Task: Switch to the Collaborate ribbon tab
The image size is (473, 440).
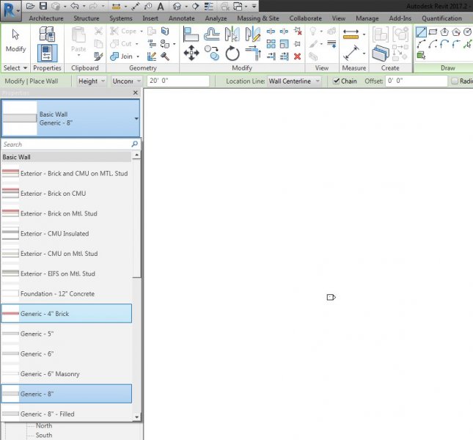Action: 306,18
